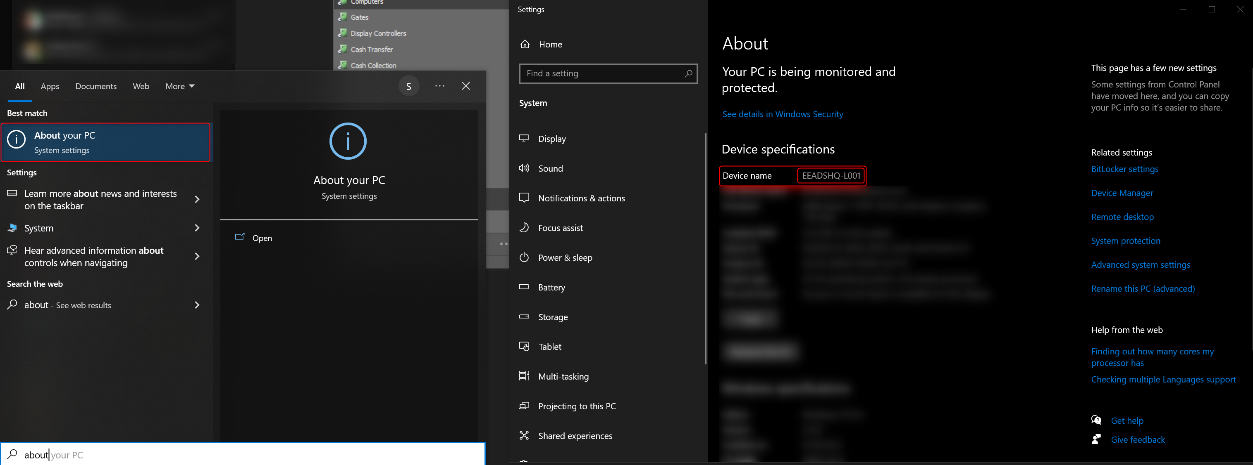Click the Multi-tasking icon

(524, 376)
